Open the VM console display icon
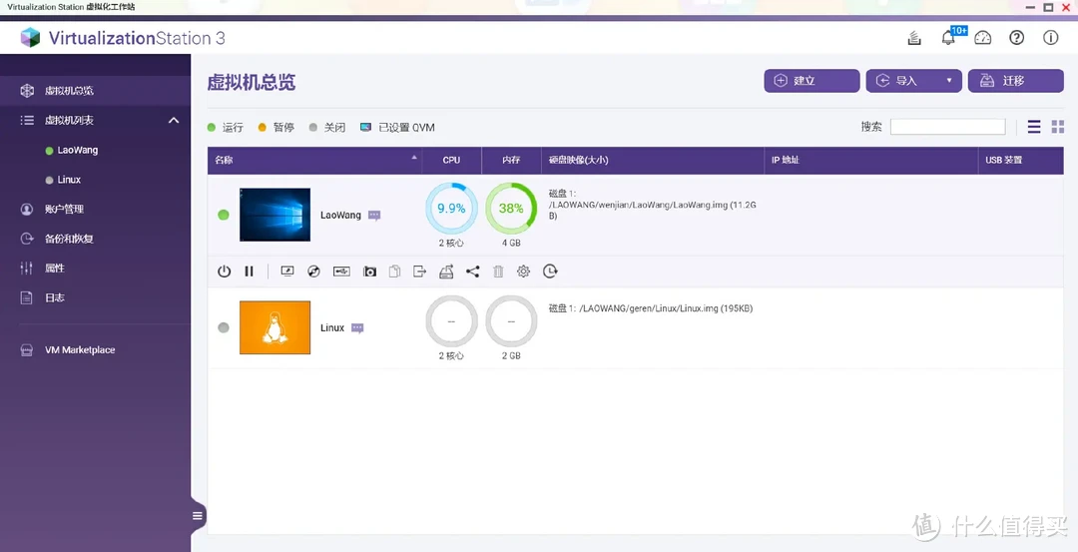The width and height of the screenshot is (1078, 552). click(287, 272)
